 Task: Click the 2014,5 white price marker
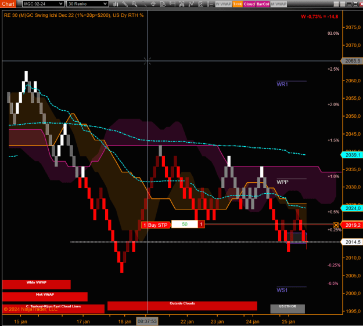[353, 242]
